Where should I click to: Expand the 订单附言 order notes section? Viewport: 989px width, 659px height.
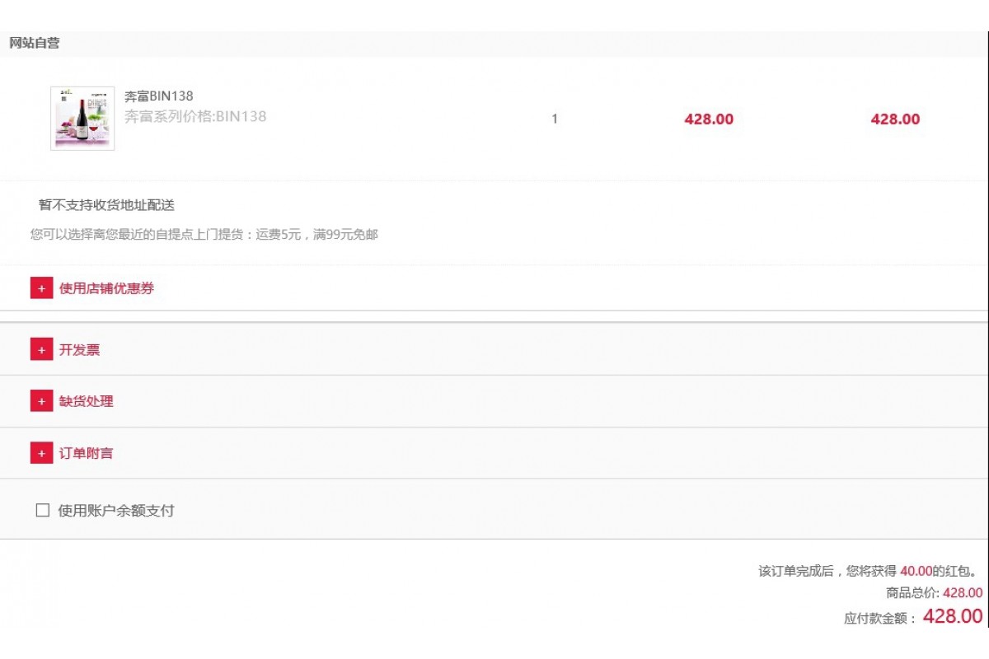coord(86,453)
